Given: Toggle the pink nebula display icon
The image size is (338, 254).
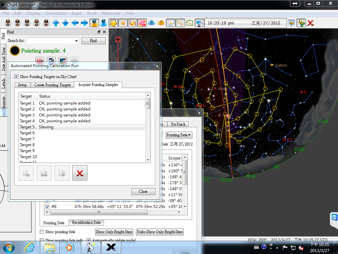Looking at the screenshot, I should [x=142, y=23].
